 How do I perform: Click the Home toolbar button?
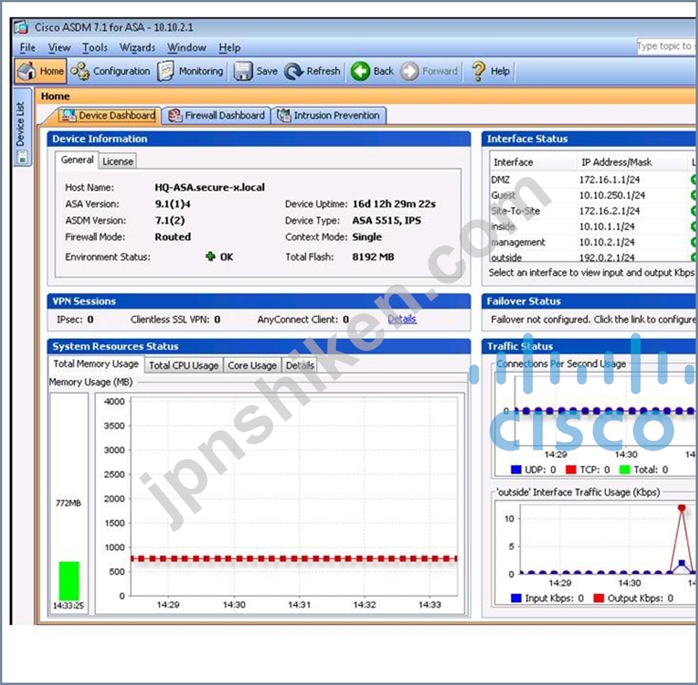[x=40, y=71]
